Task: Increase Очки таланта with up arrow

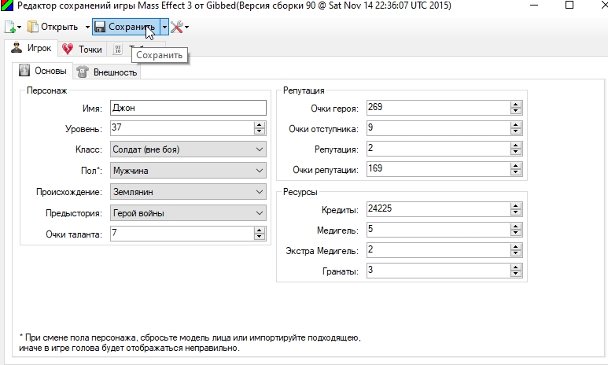Action: pos(260,230)
